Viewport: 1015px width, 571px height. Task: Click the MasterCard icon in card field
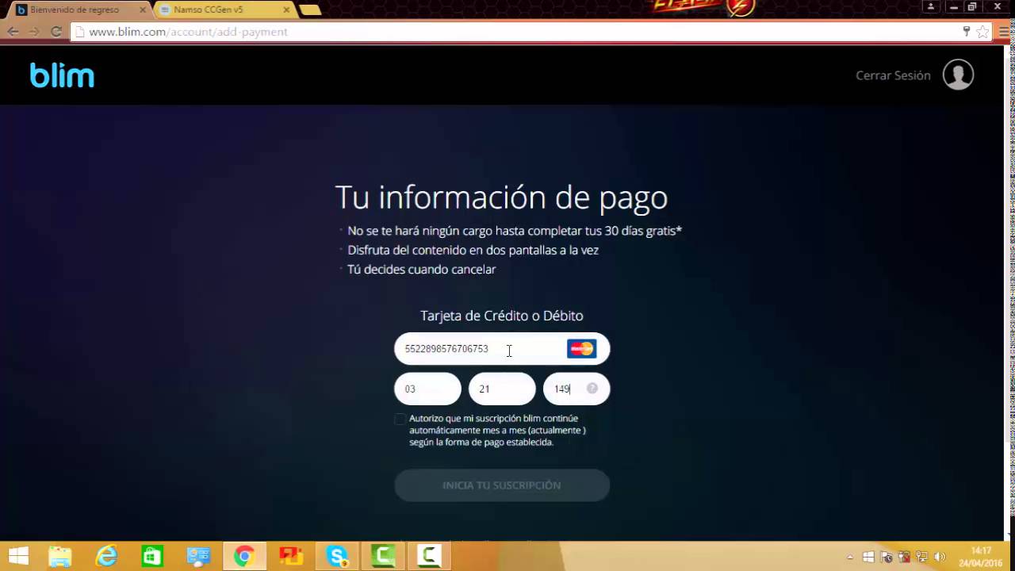coord(581,348)
